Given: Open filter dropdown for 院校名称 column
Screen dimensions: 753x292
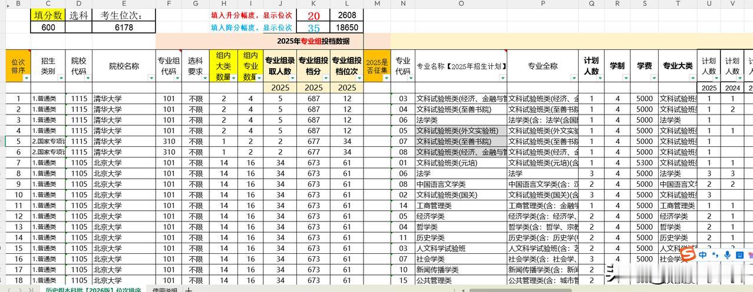Looking at the screenshot, I should point(151,78).
